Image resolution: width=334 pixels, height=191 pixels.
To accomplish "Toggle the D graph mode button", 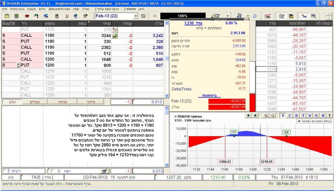I will coord(296,116).
